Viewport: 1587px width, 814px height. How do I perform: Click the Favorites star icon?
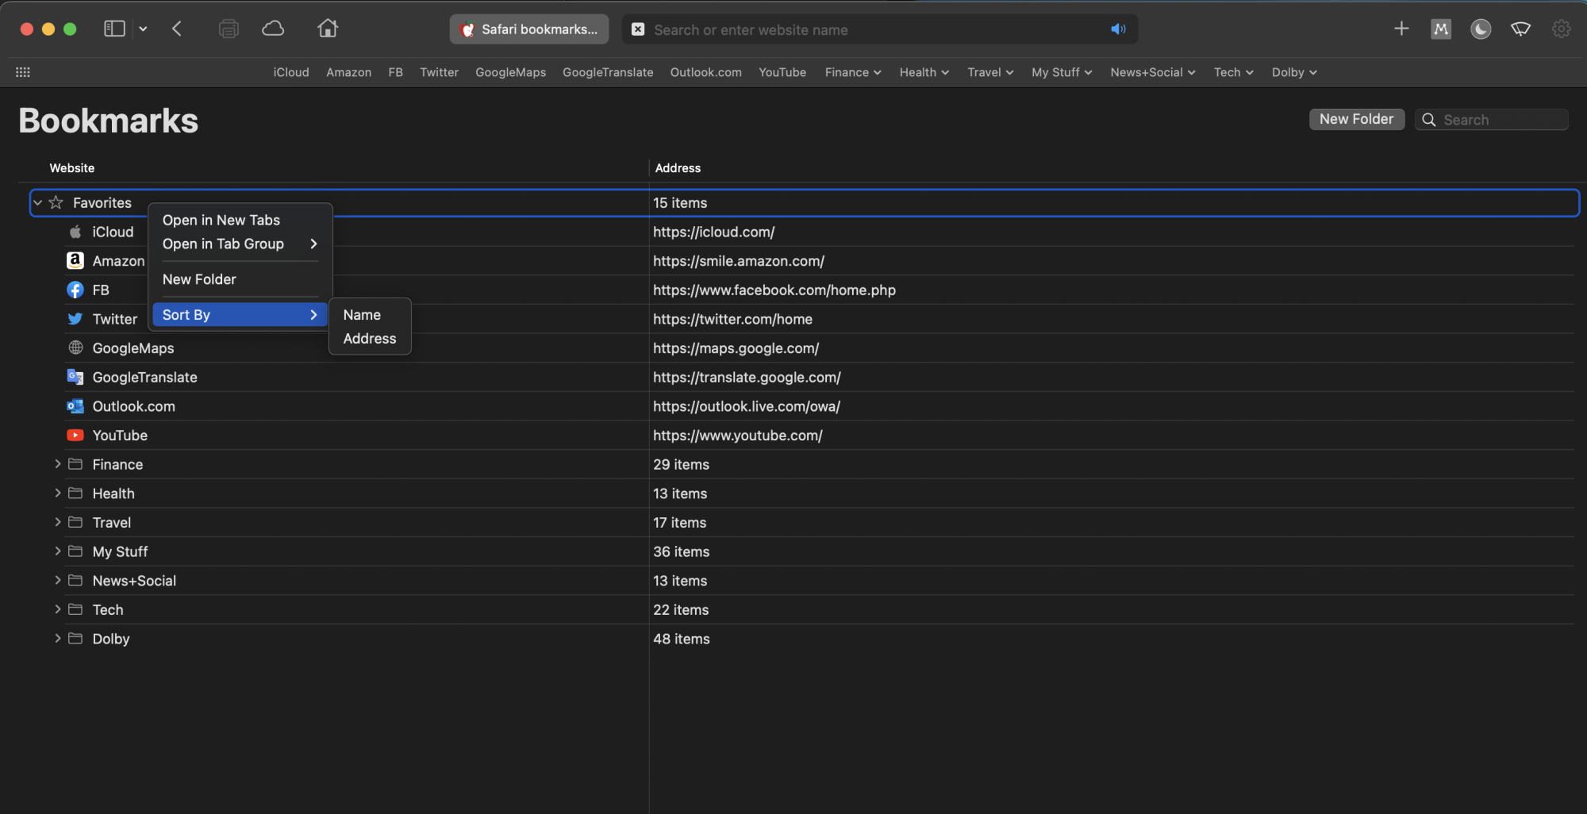click(x=56, y=203)
